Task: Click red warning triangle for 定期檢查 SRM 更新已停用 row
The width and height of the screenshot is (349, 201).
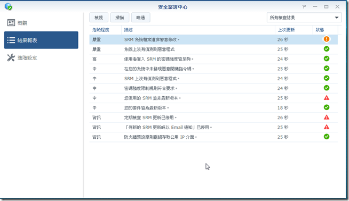Action: point(327,117)
